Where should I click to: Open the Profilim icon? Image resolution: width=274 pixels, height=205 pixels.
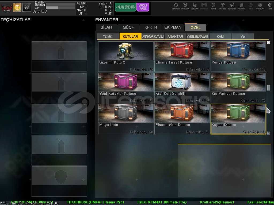click(x=241, y=6)
